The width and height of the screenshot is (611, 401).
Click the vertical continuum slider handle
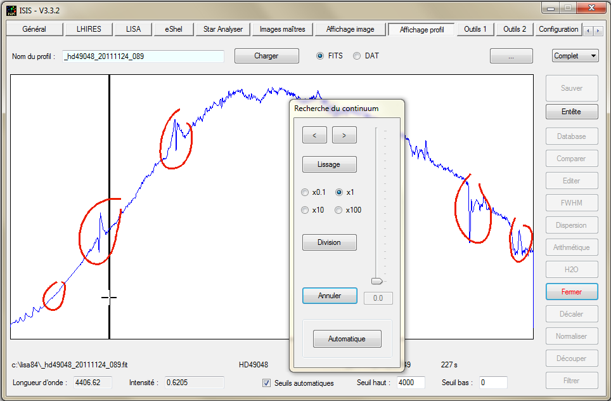coord(377,280)
